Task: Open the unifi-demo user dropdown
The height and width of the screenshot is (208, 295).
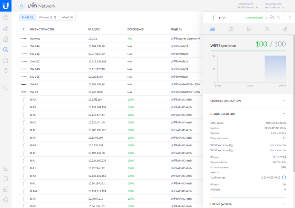Action: pos(275,7)
